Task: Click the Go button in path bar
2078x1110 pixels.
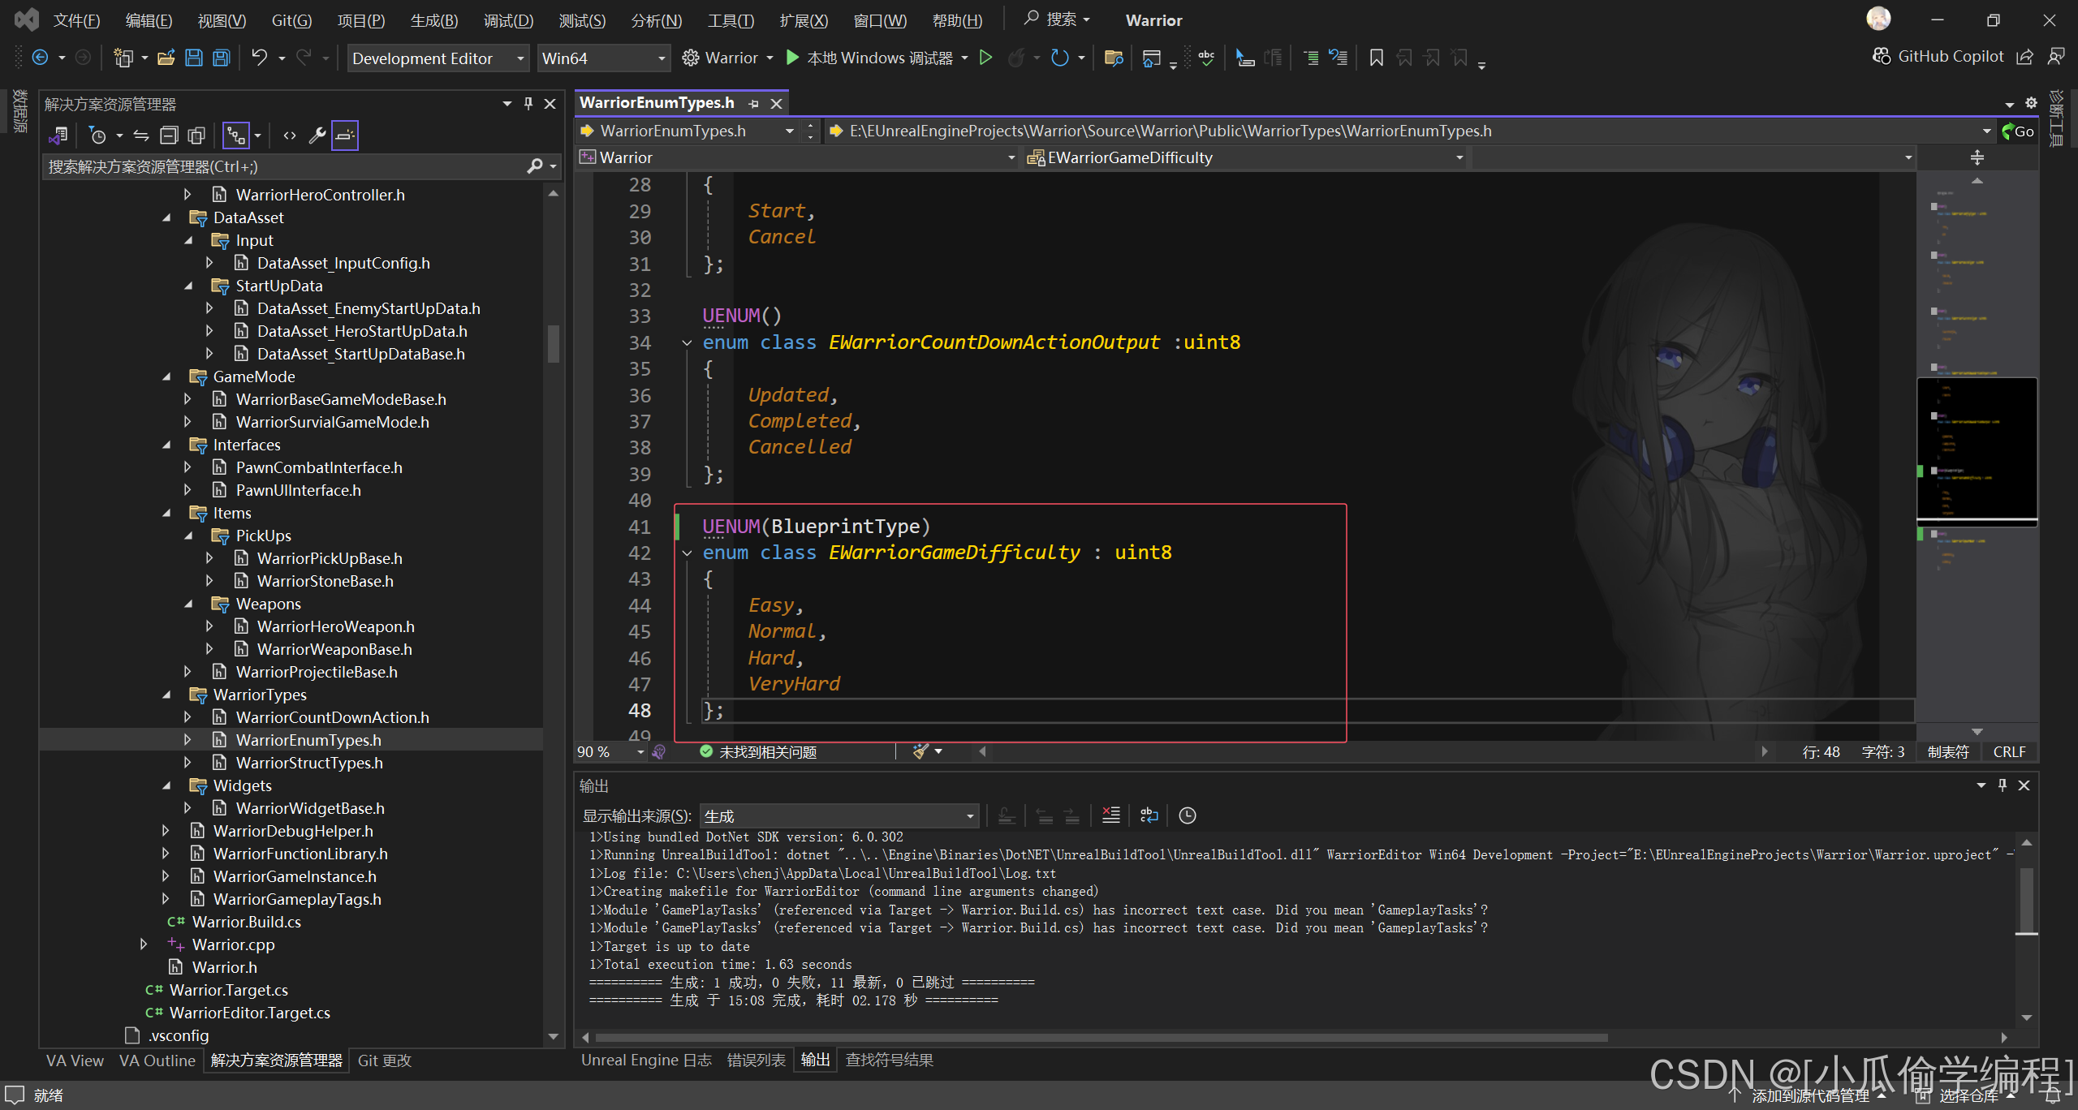Action: 2017,131
